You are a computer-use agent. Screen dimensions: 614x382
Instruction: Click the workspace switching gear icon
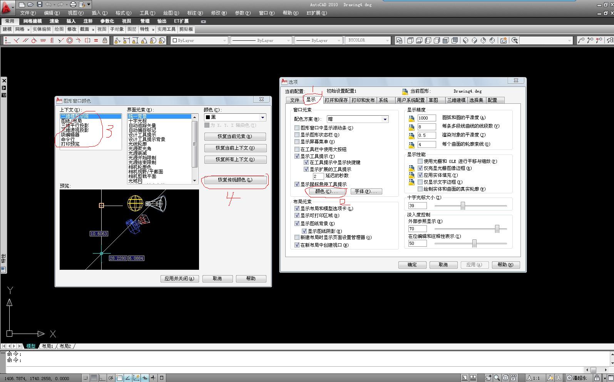pos(569,378)
